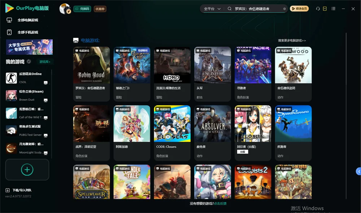Screen dimensions: 361x213
Task: Select the Spellweaver game card
Action: pos(91,182)
